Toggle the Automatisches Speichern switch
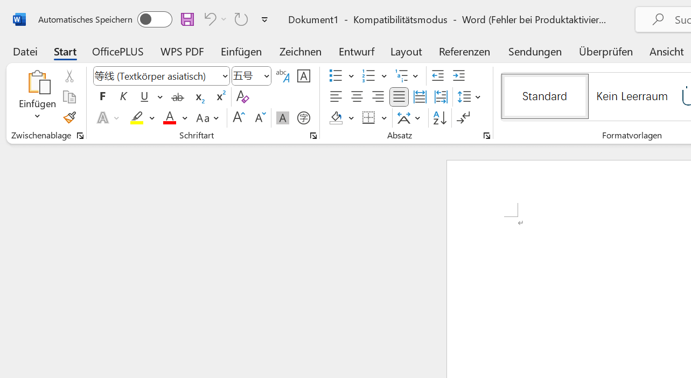This screenshot has width=691, height=378. [x=154, y=19]
